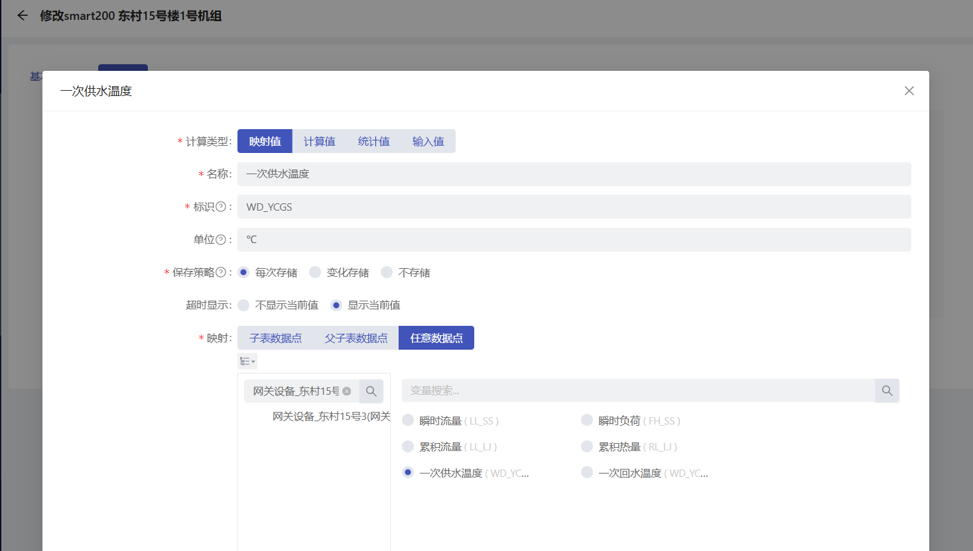Switch mapping to 父子表数据点

pos(356,338)
